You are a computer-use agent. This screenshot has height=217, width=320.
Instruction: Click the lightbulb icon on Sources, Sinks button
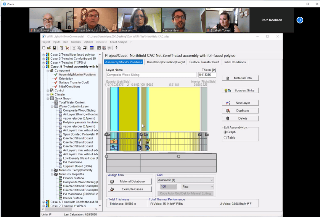[226, 91]
